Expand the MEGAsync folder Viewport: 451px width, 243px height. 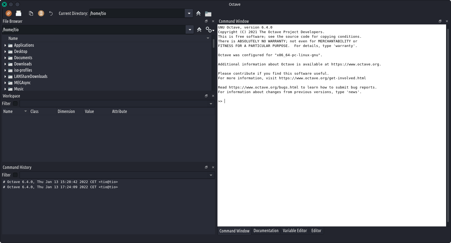click(x=5, y=83)
